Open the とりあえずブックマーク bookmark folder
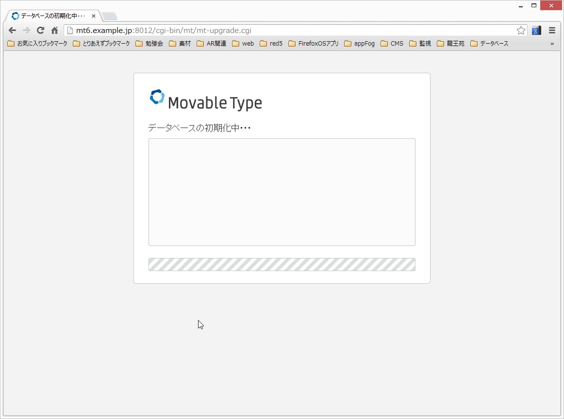 [x=101, y=44]
